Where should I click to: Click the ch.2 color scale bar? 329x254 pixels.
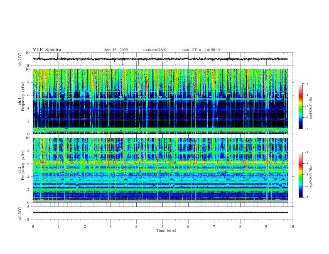tap(300, 175)
